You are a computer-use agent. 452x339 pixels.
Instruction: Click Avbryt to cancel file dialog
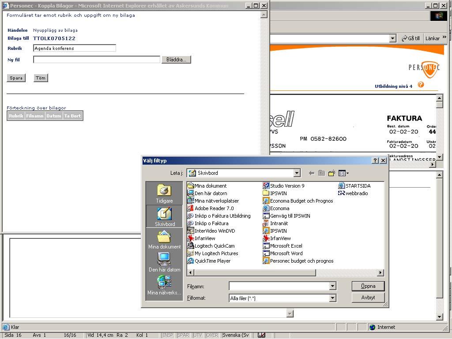[368, 298]
